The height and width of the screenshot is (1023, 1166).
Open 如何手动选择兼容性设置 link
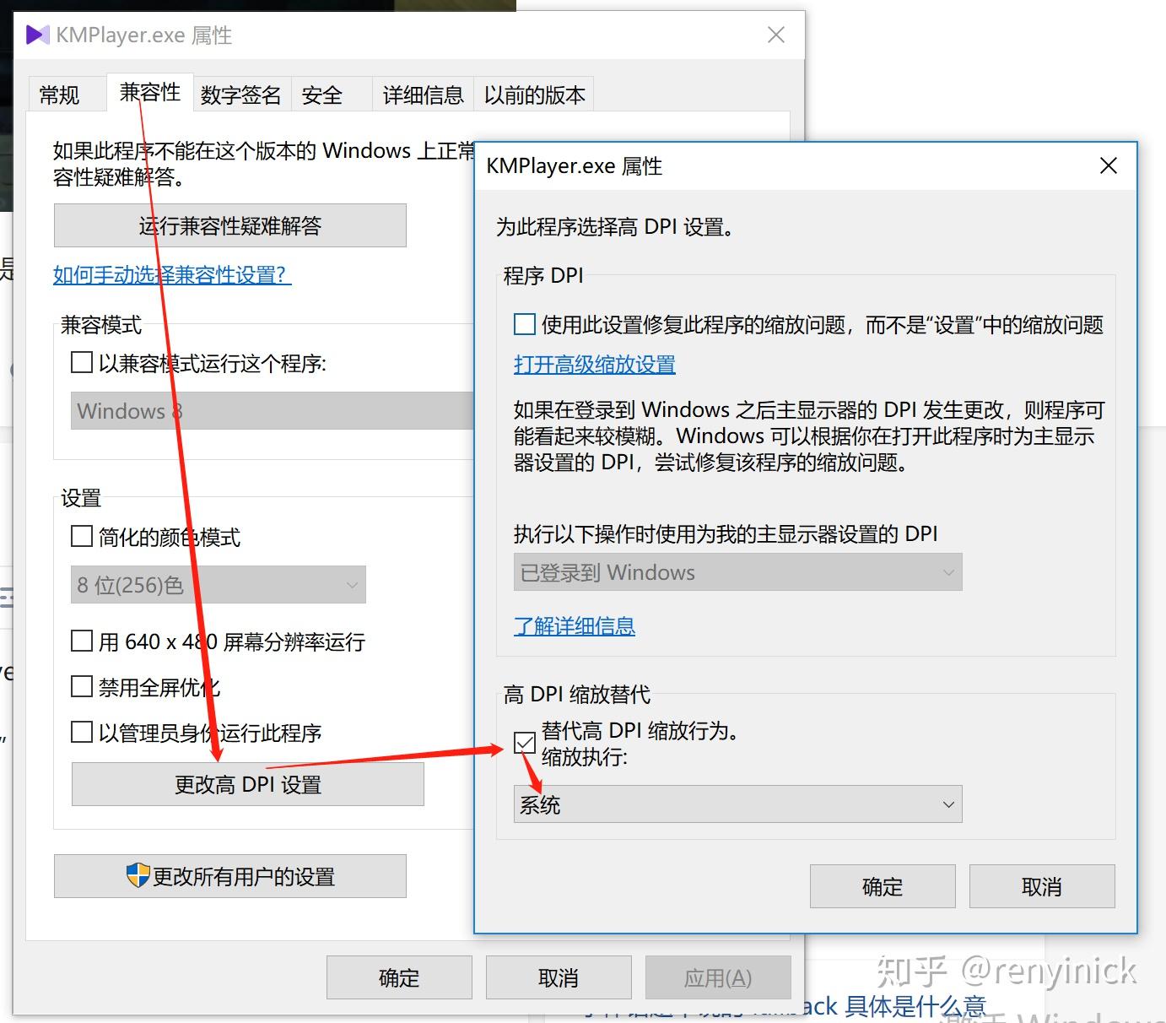pyautogui.click(x=172, y=274)
